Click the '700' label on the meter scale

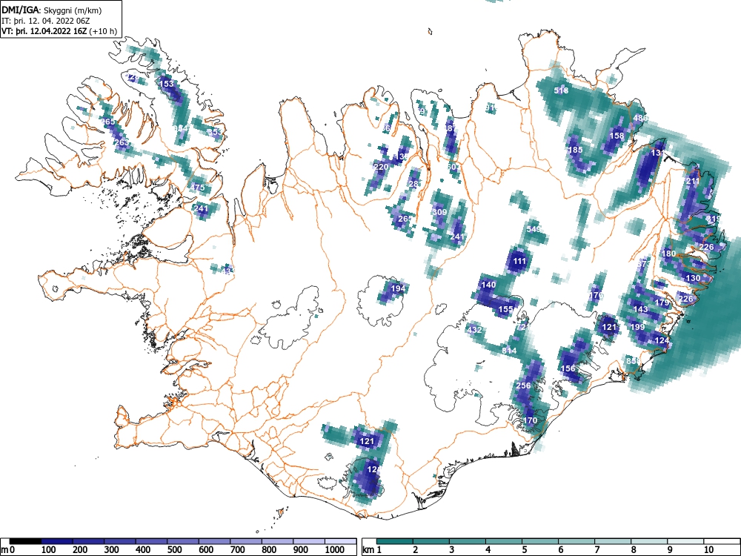point(237,550)
